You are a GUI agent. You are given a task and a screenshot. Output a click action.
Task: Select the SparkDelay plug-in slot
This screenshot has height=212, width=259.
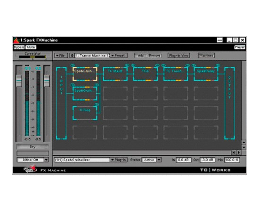(x=206, y=74)
